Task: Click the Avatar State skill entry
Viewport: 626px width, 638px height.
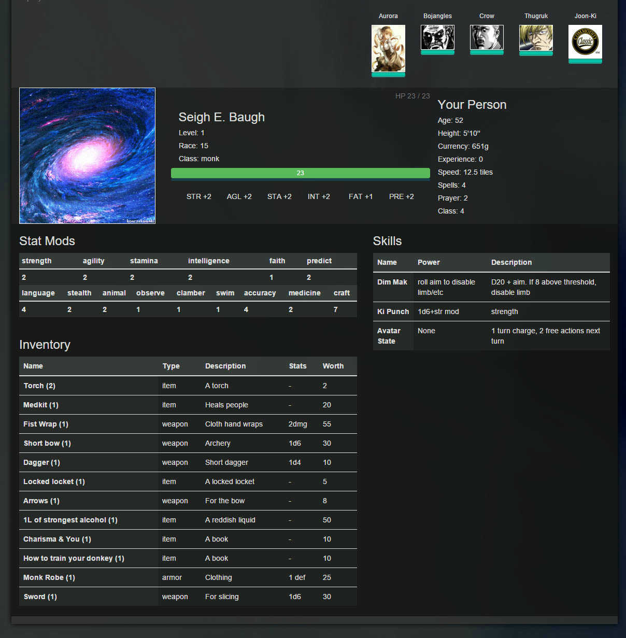Action: [389, 336]
